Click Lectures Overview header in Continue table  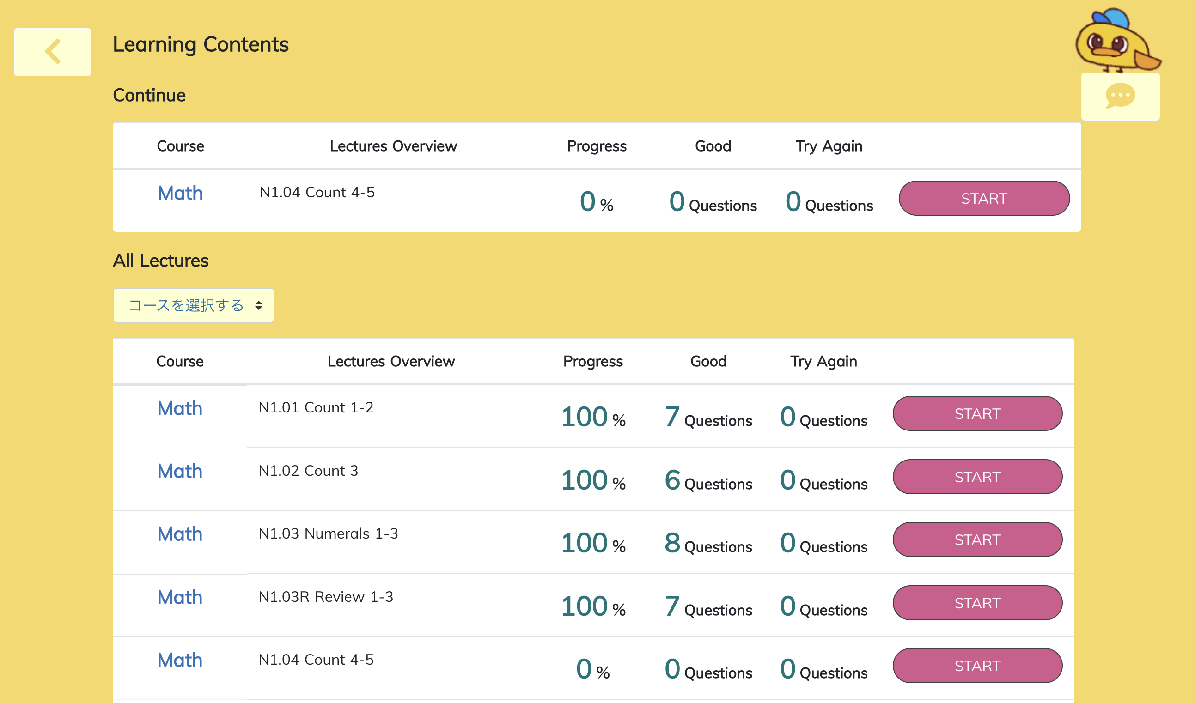pyautogui.click(x=393, y=146)
